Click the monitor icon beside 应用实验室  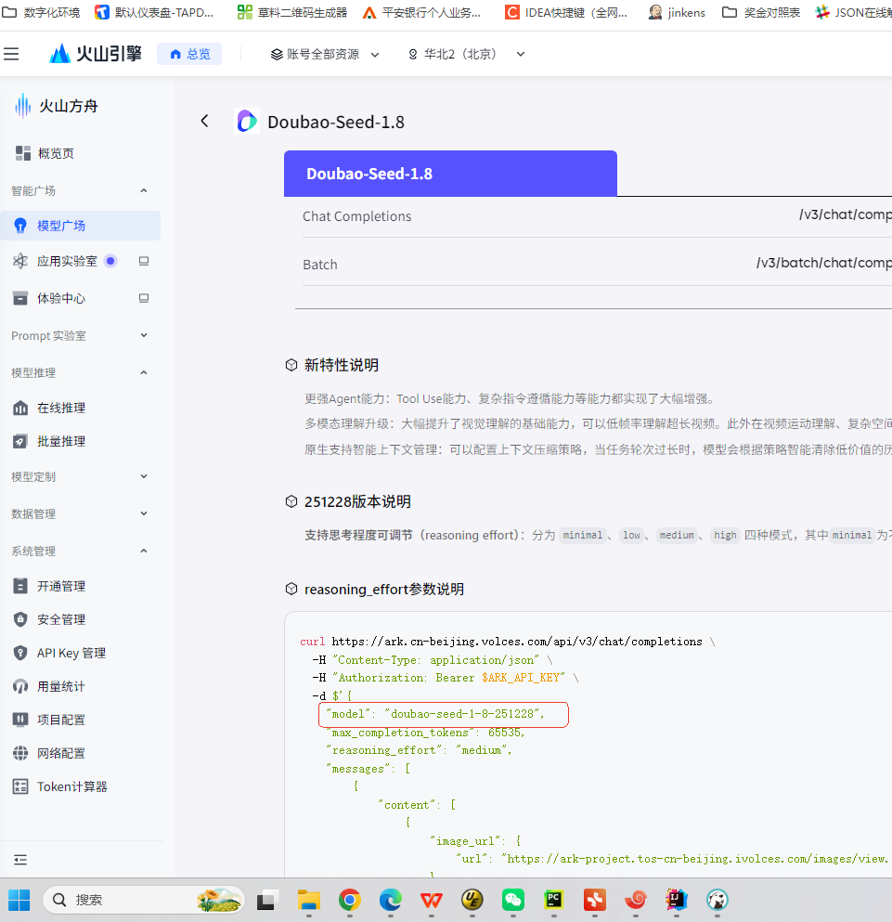144,261
